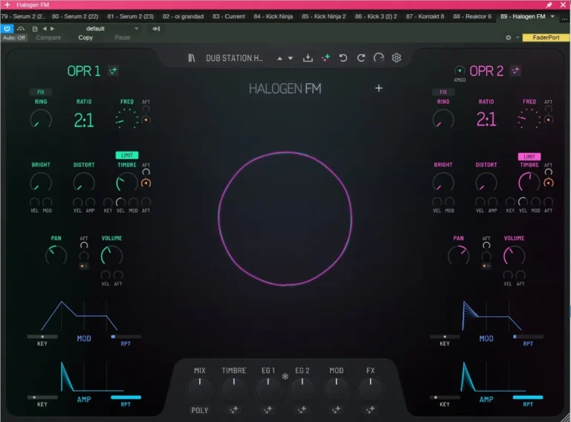The width and height of the screenshot is (571, 422).
Task: Open the DUB STATION preset name dropdown
Action: (233, 58)
